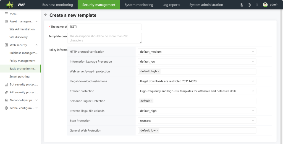Open the notification bell icon
Screen dimensions: 283x144
click(257, 5)
